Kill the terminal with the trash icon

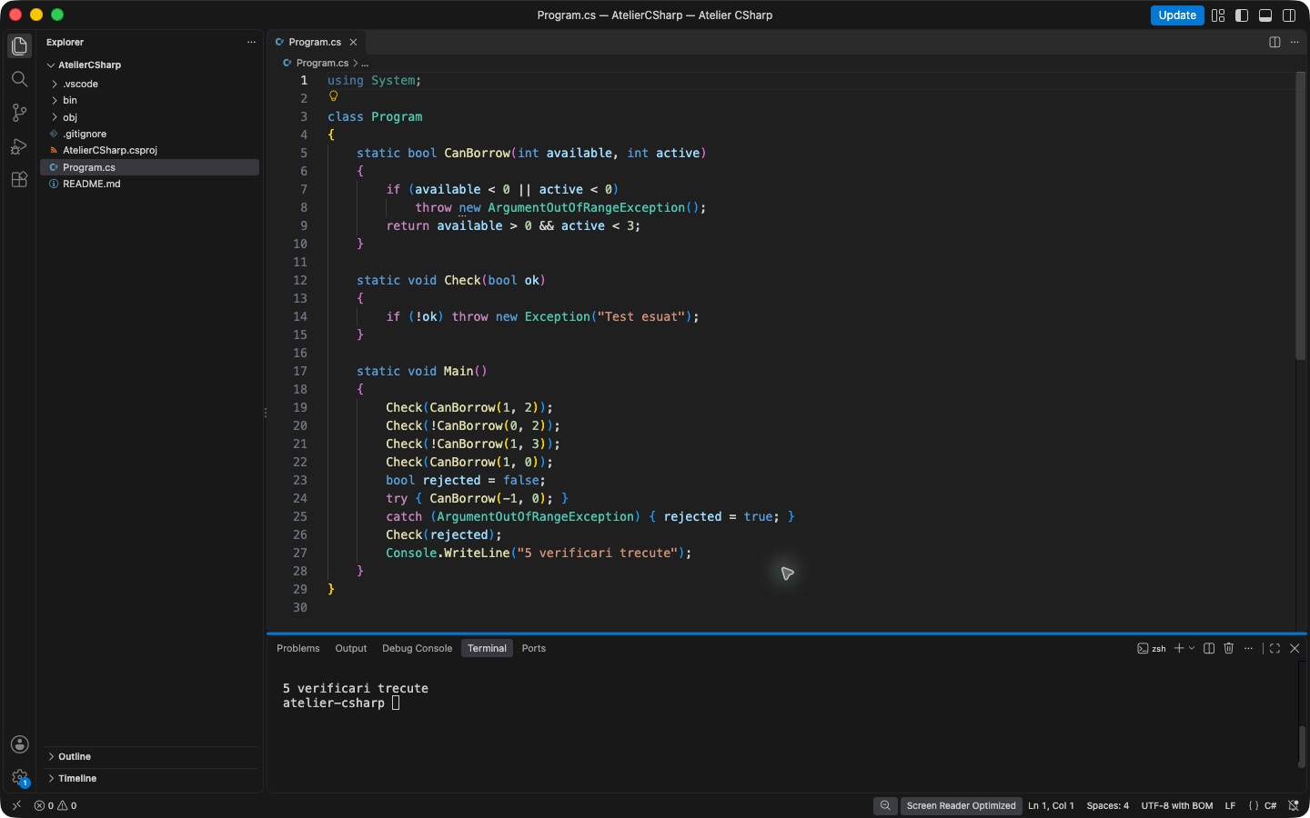click(x=1229, y=648)
